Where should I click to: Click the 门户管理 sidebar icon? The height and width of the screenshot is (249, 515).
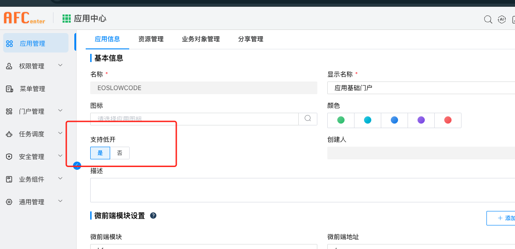[9, 111]
